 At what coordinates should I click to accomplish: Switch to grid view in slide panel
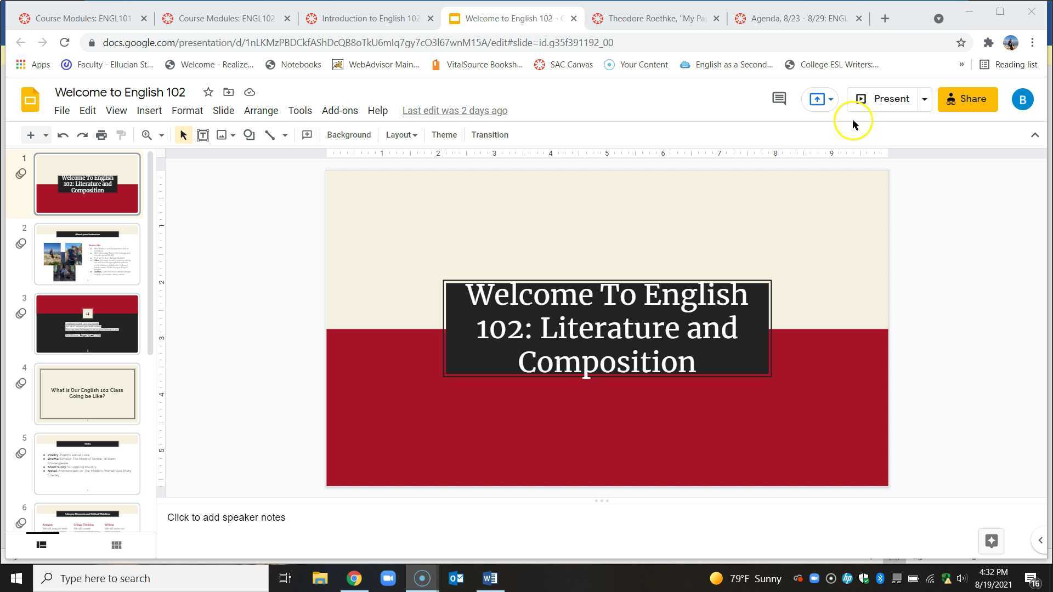pos(116,544)
